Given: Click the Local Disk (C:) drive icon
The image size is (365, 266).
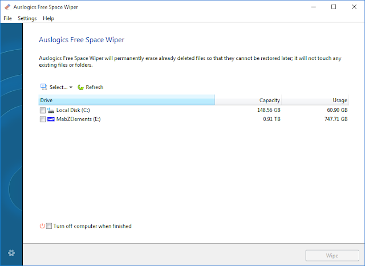Looking at the screenshot, I should (51, 110).
